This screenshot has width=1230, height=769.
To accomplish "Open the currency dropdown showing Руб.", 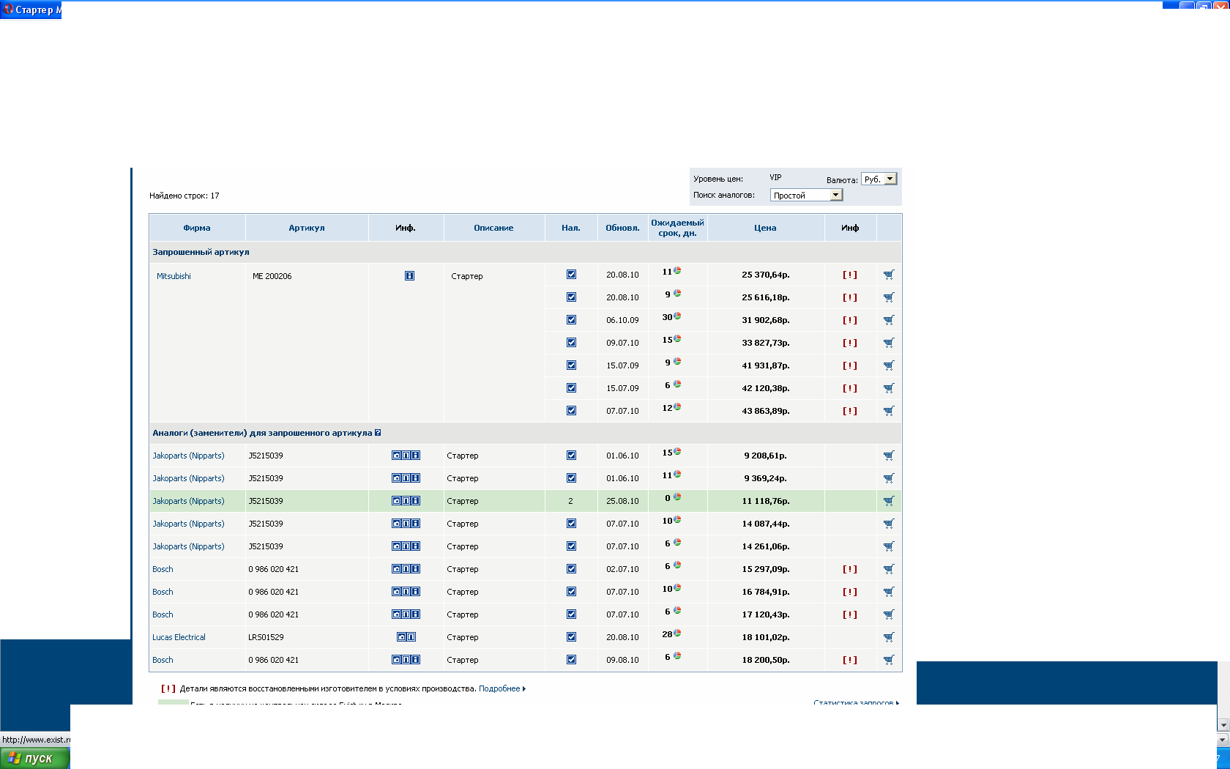I will (x=890, y=179).
